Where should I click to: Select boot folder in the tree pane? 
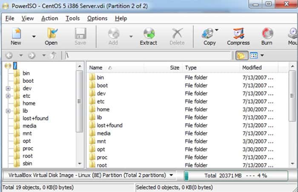coord(28,81)
